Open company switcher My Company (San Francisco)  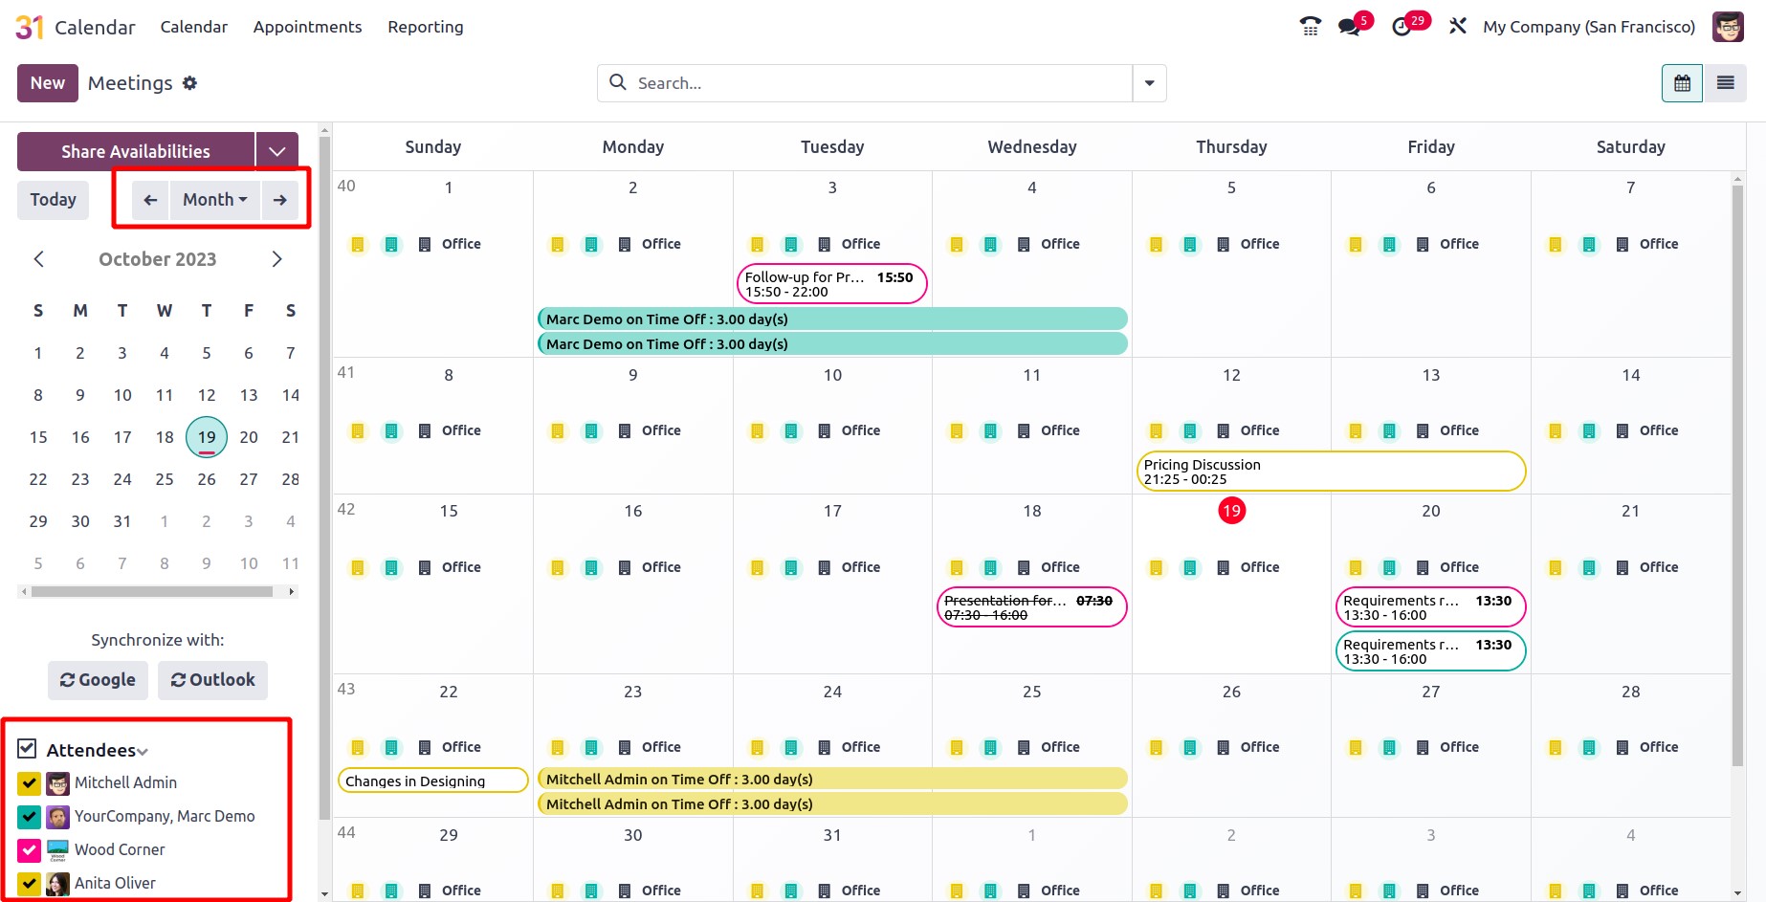click(x=1589, y=27)
